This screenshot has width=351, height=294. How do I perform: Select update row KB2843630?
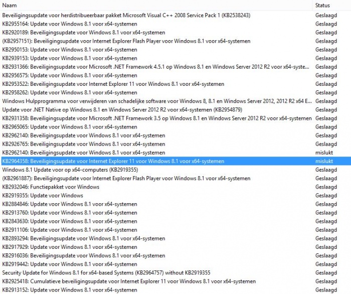coord(175,221)
